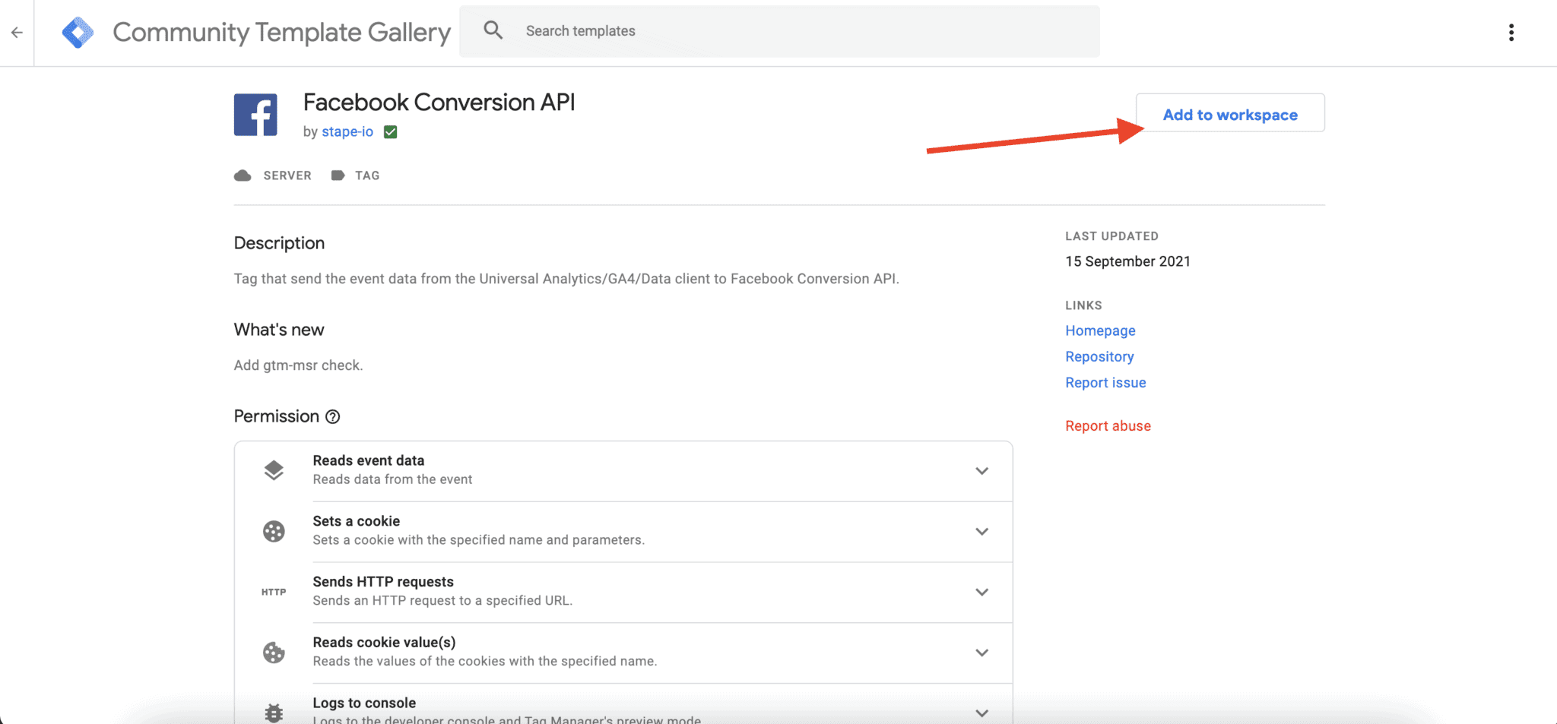Click the TAG label text

click(367, 175)
